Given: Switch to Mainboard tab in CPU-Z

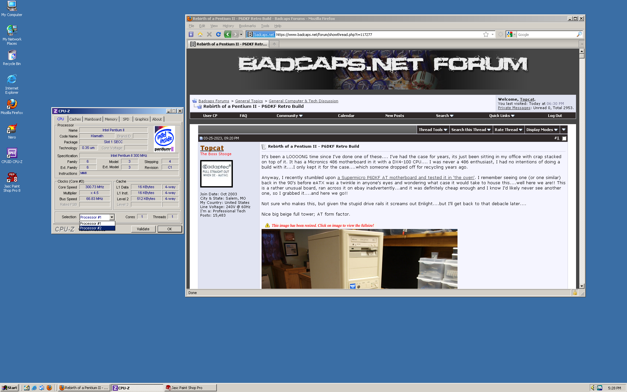Looking at the screenshot, I should tap(93, 119).
